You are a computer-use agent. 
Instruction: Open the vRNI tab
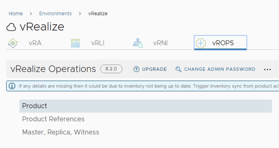click(160, 43)
